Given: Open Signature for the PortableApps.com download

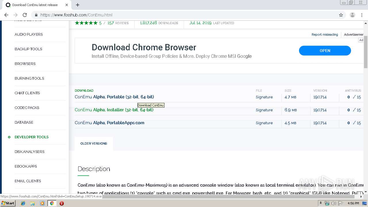Looking at the screenshot, I should 264,123.
